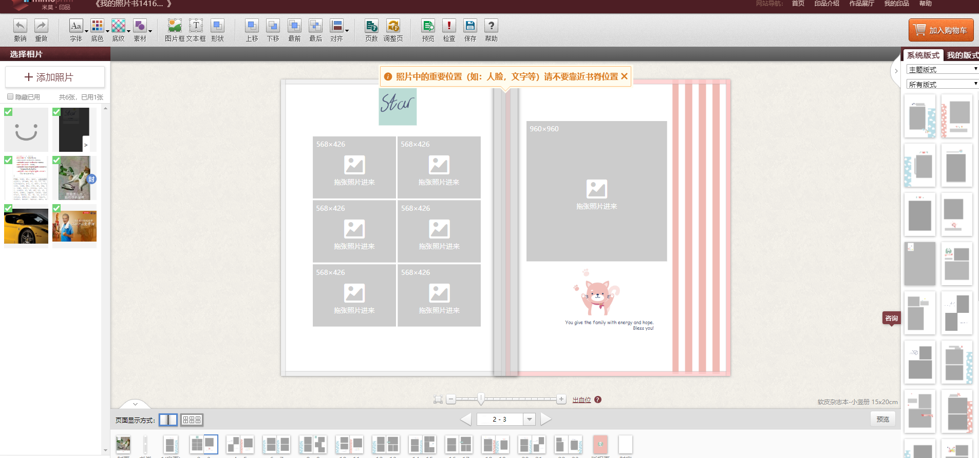Screen dimensions: 979x458
Task: Open the 页数 page count tool
Action: 371,30
